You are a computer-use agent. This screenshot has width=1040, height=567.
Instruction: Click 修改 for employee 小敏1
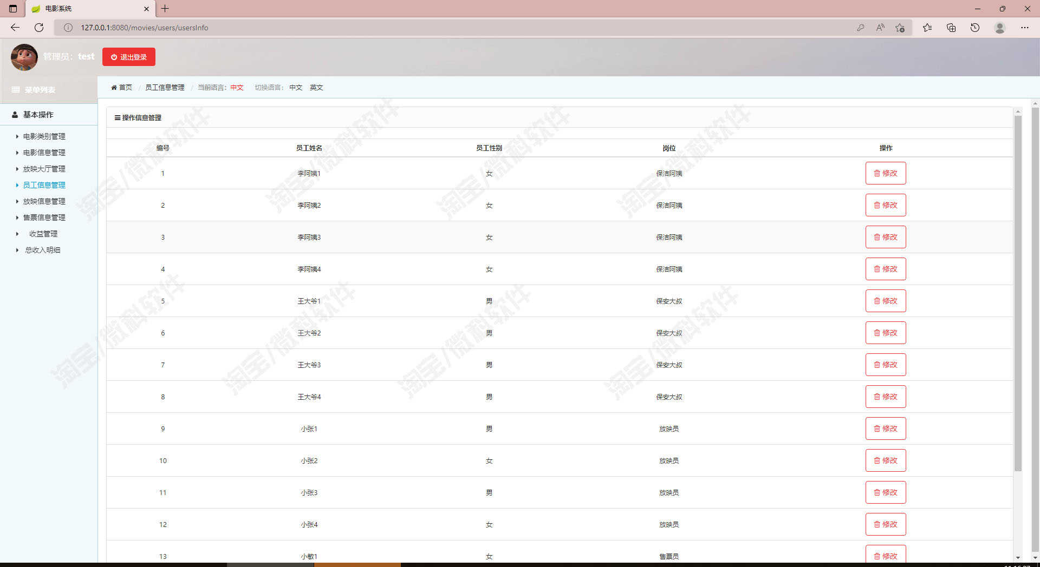[x=886, y=555]
